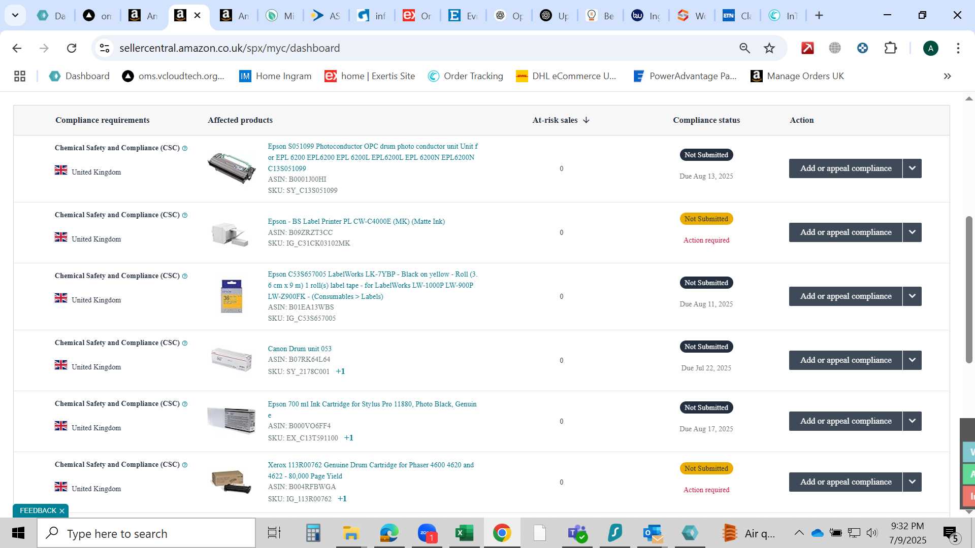975x548 pixels.
Task: Click the +1 SKU link in Xerox row
Action: [342, 499]
